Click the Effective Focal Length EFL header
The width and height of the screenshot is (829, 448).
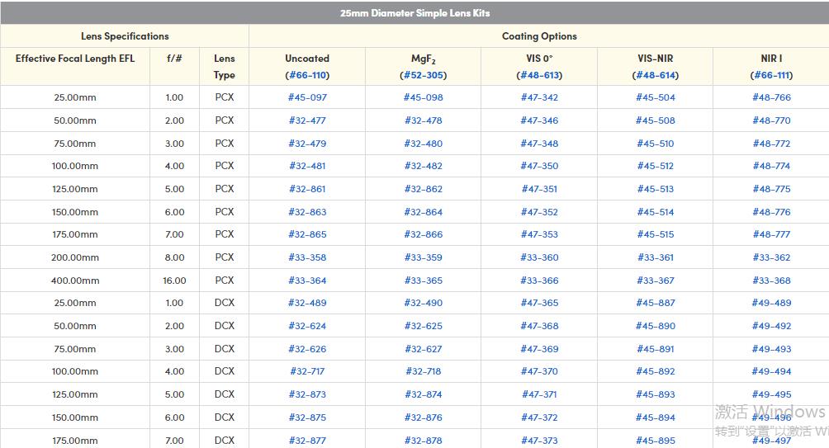pos(75,59)
